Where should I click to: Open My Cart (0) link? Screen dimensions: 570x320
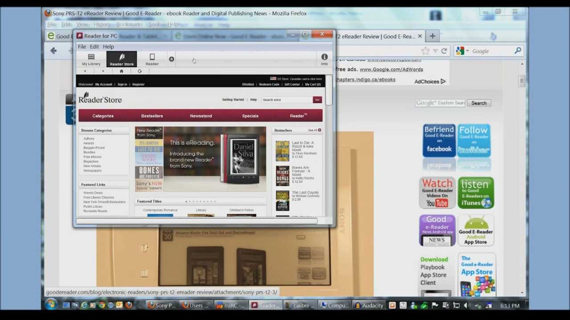click(313, 84)
